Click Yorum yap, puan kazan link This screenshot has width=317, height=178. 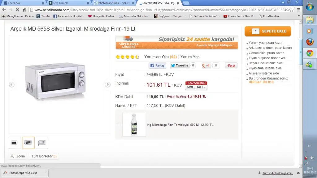(x=266, y=43)
